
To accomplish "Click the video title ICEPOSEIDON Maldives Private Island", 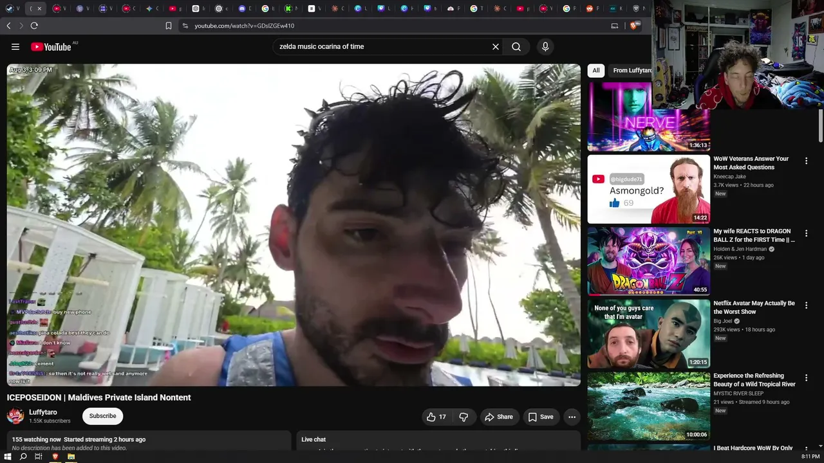I will 99,397.
